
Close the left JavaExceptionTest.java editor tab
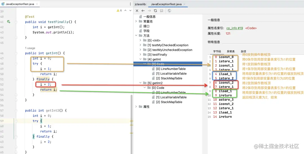click(37, 4)
